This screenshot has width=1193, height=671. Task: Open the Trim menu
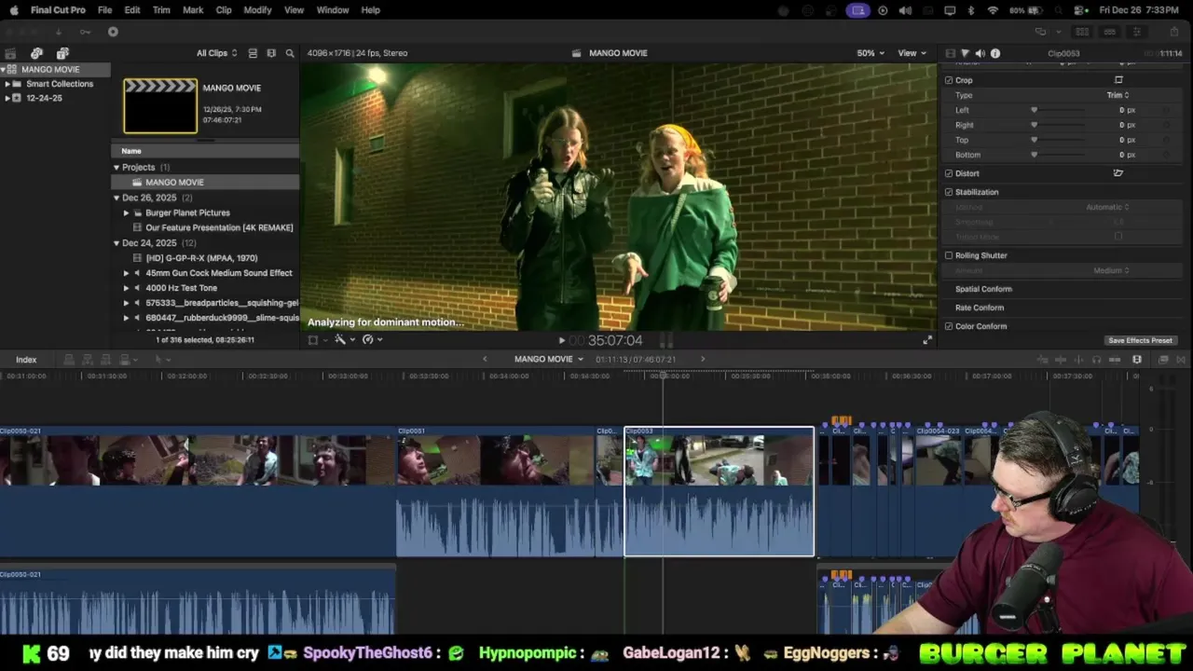(161, 10)
